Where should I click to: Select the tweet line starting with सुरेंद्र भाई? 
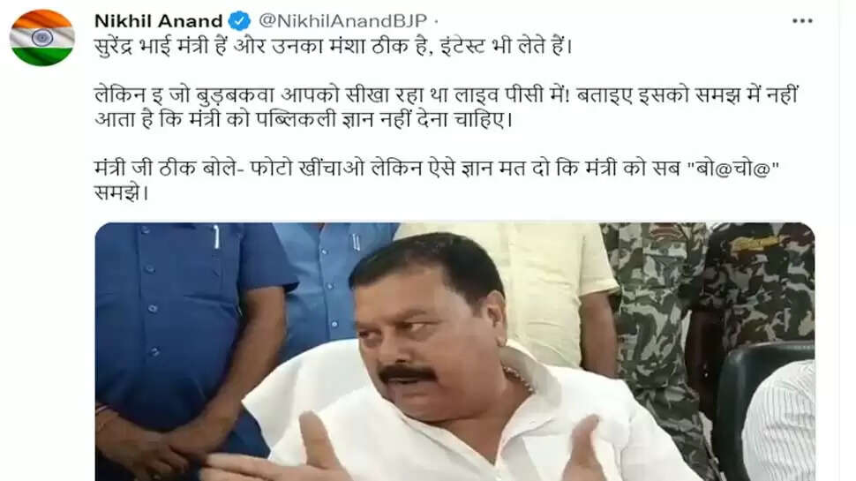(x=333, y=46)
